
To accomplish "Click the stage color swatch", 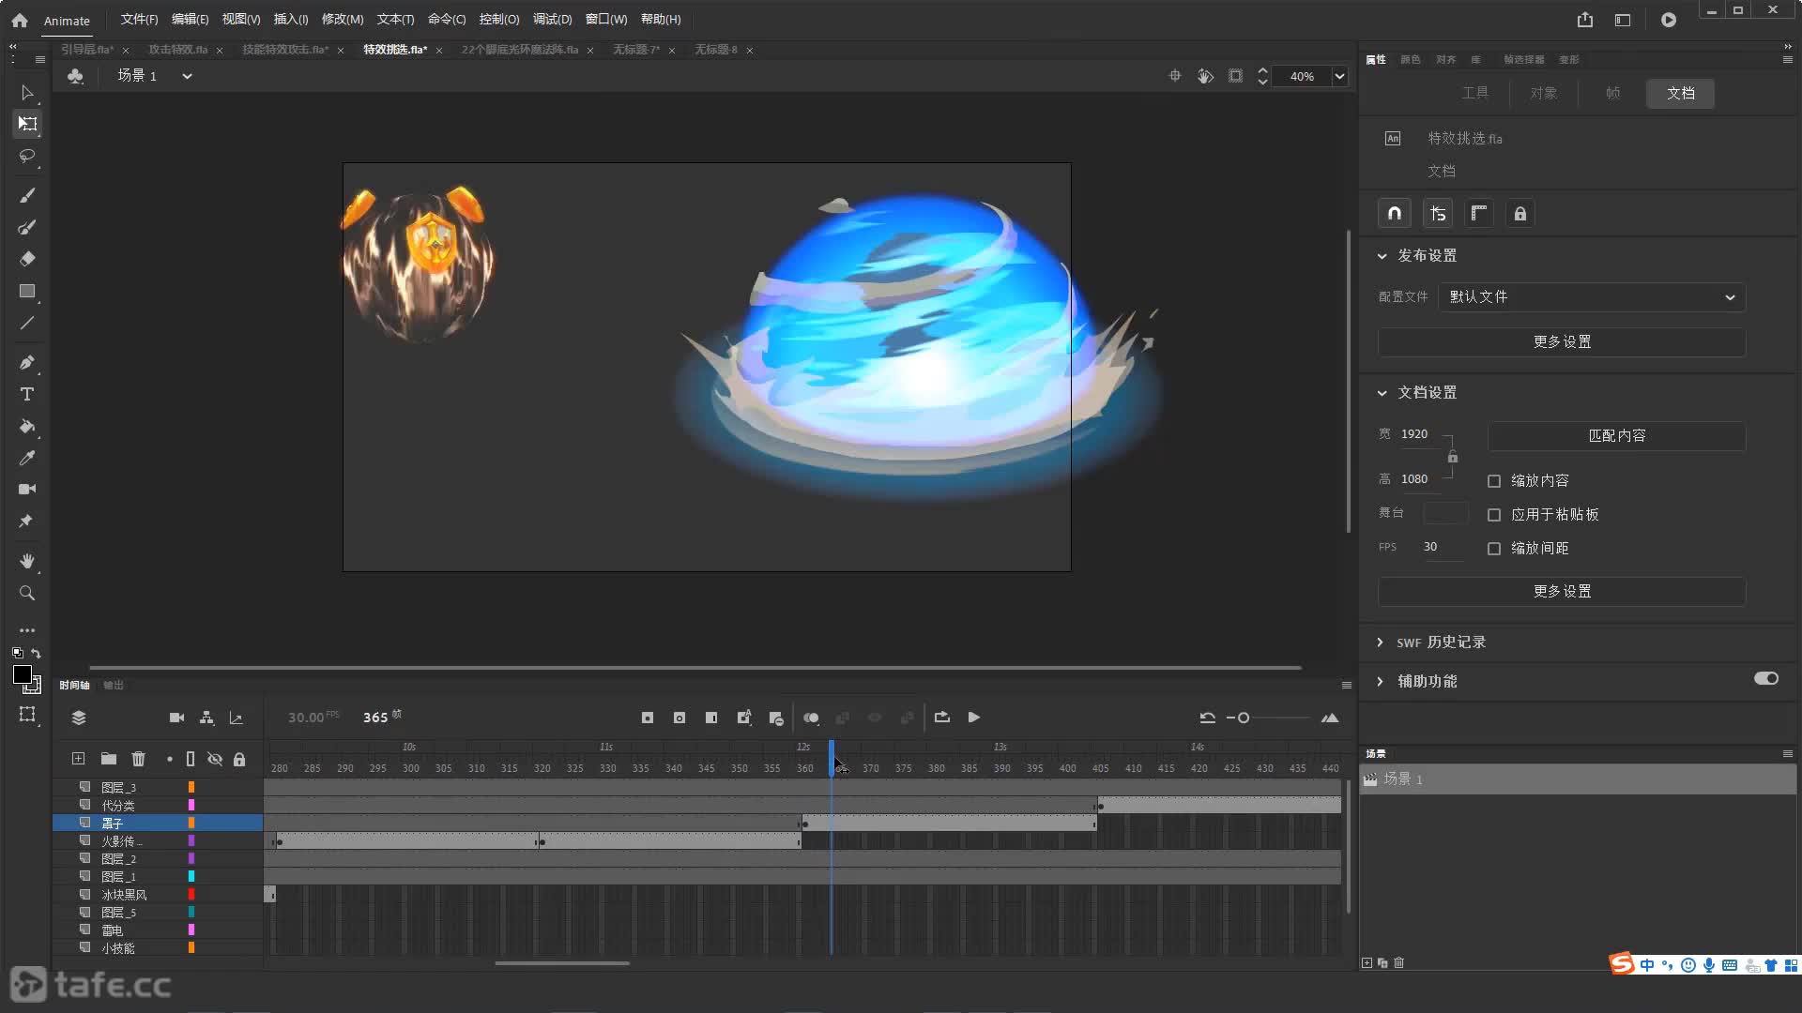I will (x=1445, y=513).
